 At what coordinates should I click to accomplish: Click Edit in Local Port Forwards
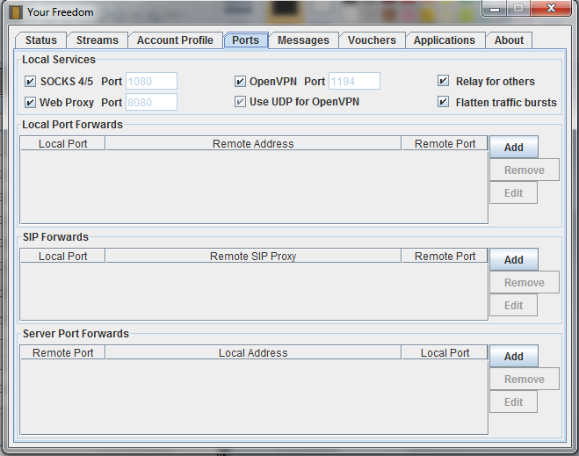pos(513,192)
